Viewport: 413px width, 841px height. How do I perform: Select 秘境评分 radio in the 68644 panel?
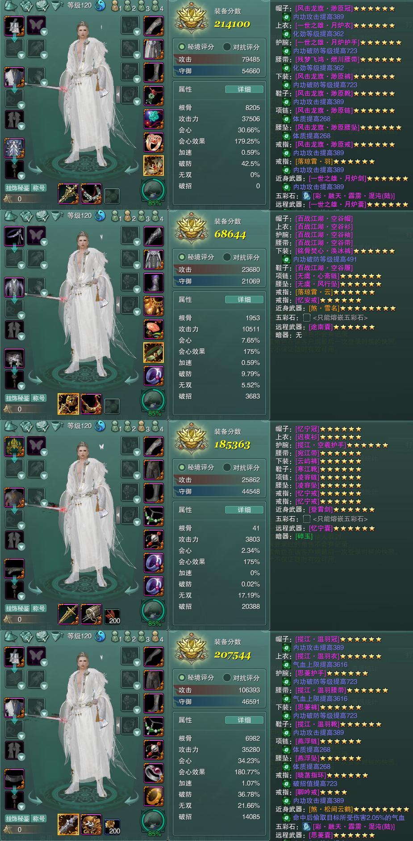click(x=182, y=257)
